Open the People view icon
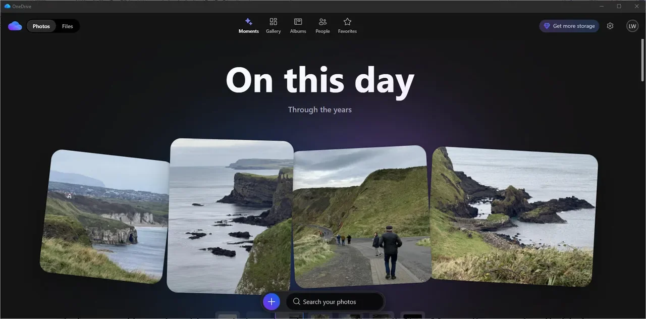This screenshot has width=646, height=319. [322, 22]
